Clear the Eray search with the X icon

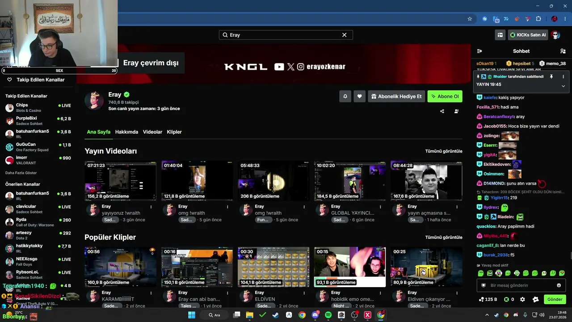pyautogui.click(x=345, y=35)
